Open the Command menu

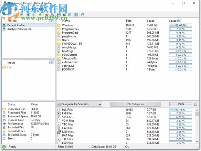[x=18, y=9]
